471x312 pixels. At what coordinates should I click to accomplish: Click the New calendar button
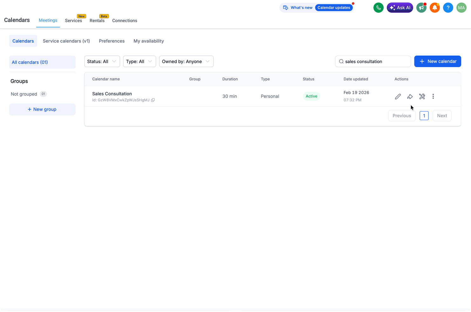pos(437,61)
